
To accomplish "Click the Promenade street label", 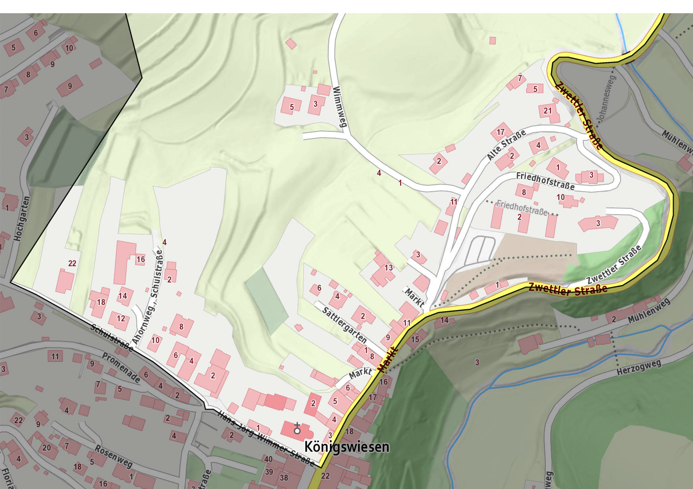I will 121,367.
